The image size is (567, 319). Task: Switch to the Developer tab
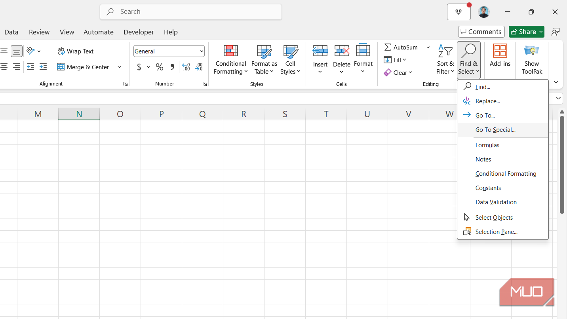(x=139, y=32)
